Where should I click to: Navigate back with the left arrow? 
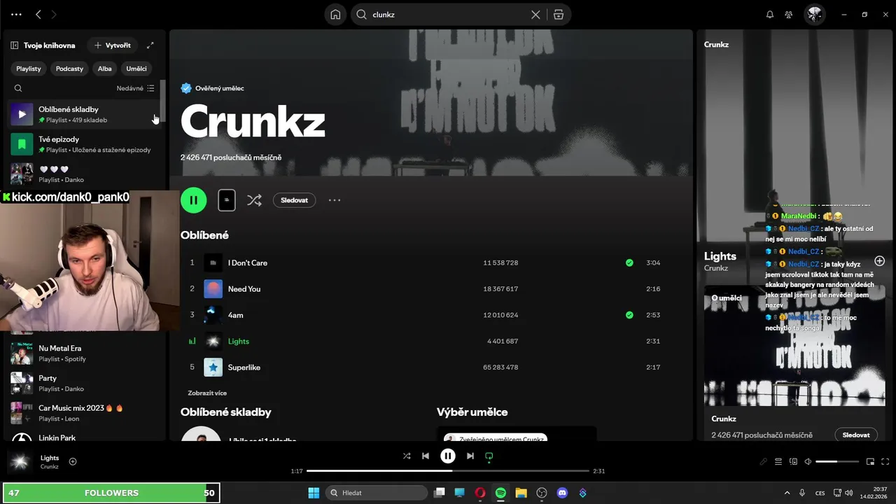coord(38,15)
